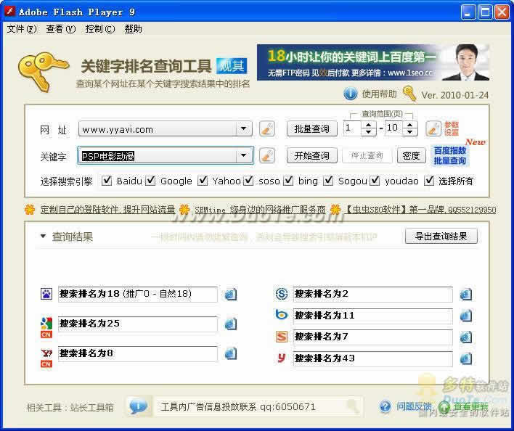The image size is (514, 431).
Task: Open youdao result page icon for rank 43
Action: pyautogui.click(x=466, y=358)
